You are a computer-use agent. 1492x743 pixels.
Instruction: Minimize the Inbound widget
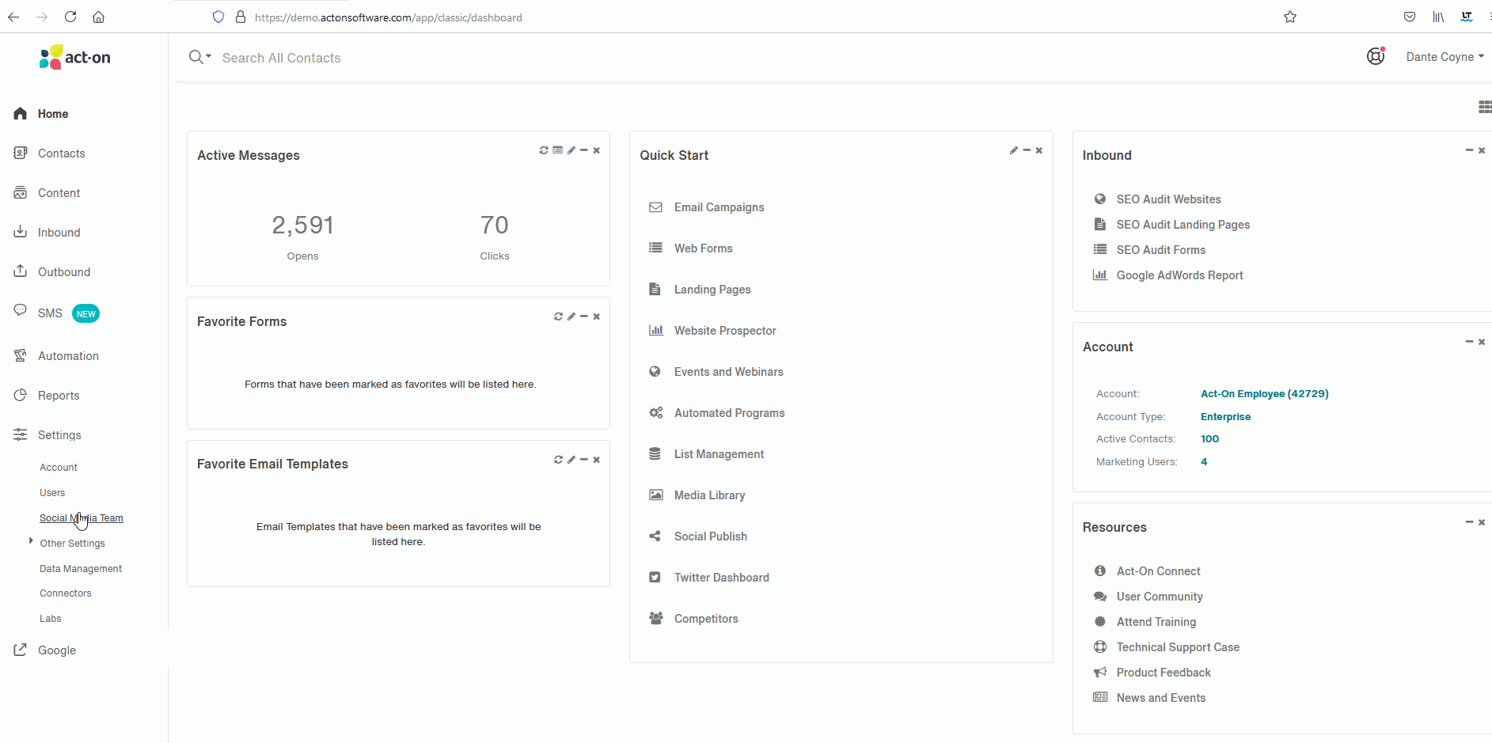tap(1469, 150)
